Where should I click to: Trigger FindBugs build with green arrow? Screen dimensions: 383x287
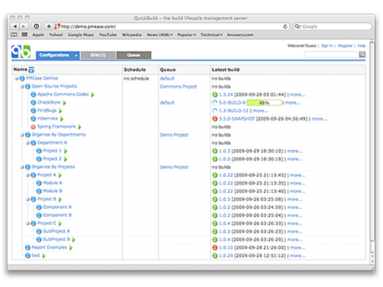click(61, 111)
